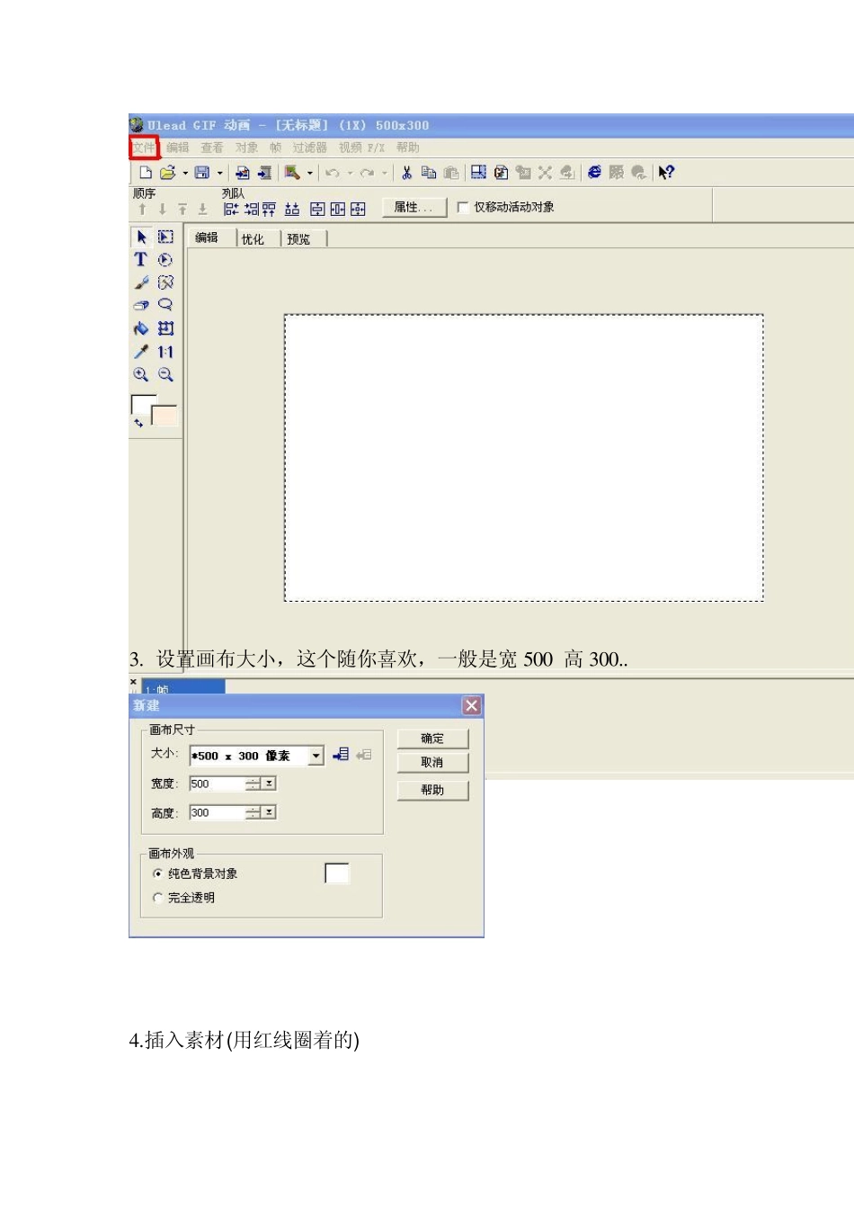Expand the Open icon's dropdown arrow

point(185,173)
